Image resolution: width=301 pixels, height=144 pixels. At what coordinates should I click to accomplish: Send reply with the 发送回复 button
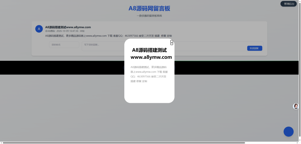pyautogui.click(x=255, y=48)
